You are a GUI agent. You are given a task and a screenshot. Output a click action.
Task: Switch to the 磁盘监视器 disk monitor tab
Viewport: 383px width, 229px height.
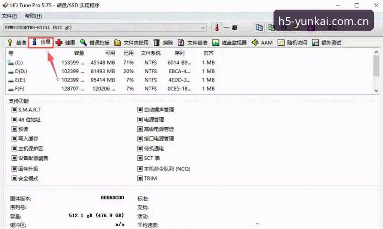click(x=230, y=43)
